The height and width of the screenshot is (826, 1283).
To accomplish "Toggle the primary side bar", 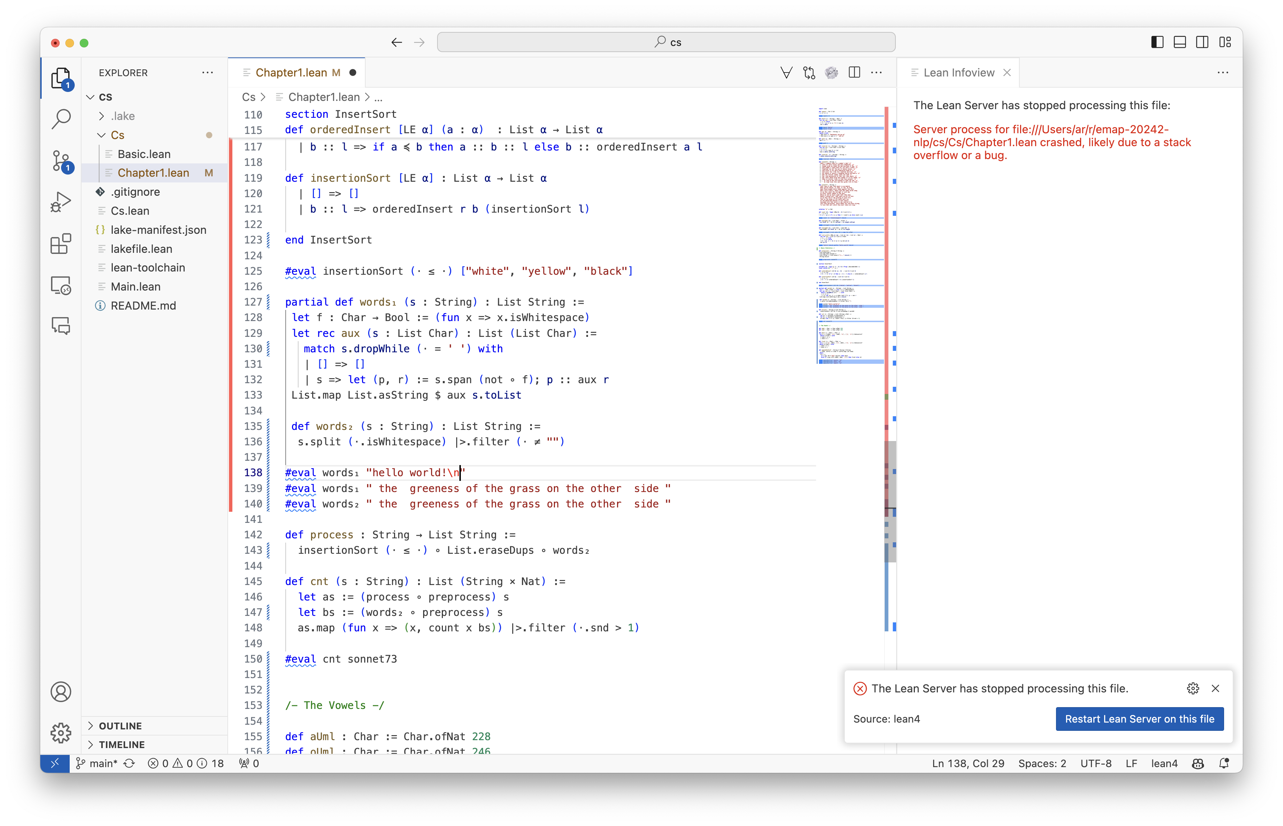I will pyautogui.click(x=1158, y=42).
